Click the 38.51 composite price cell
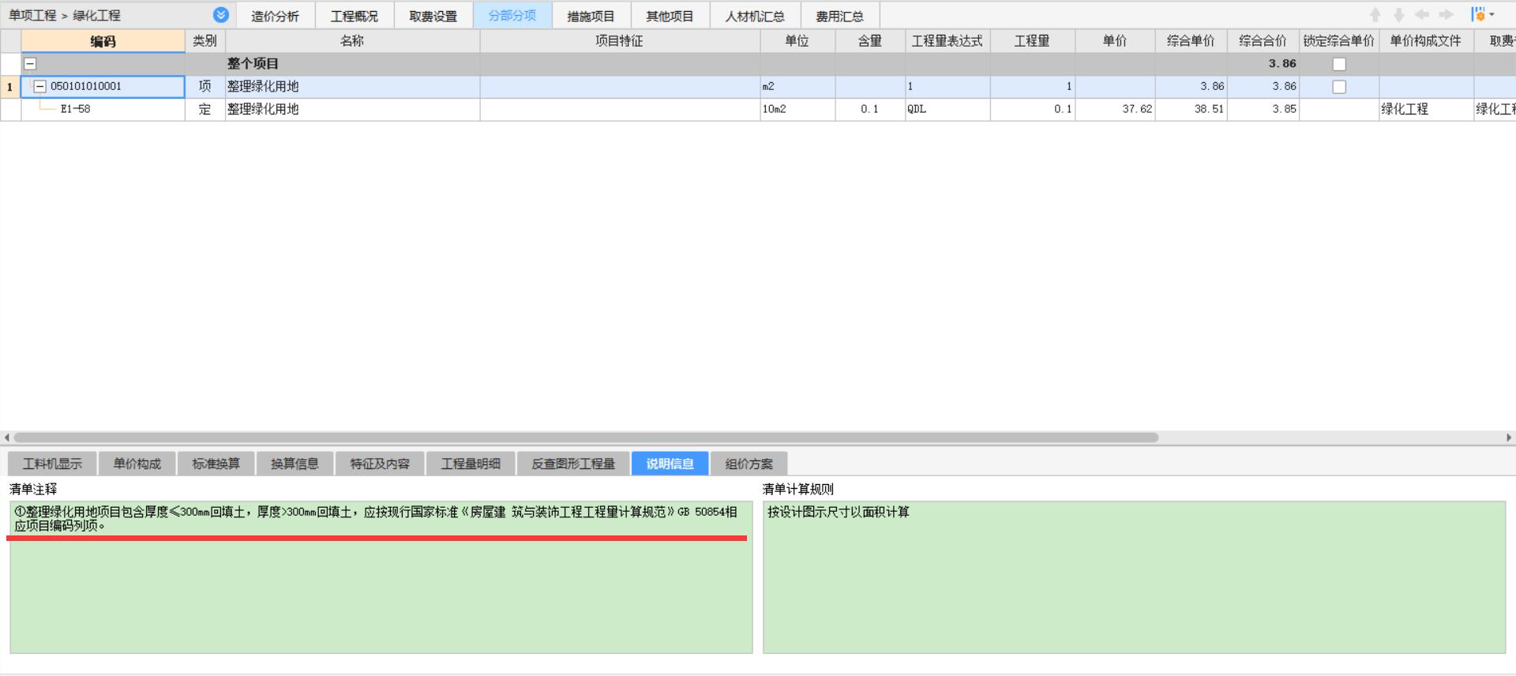This screenshot has width=1516, height=676. click(1191, 110)
